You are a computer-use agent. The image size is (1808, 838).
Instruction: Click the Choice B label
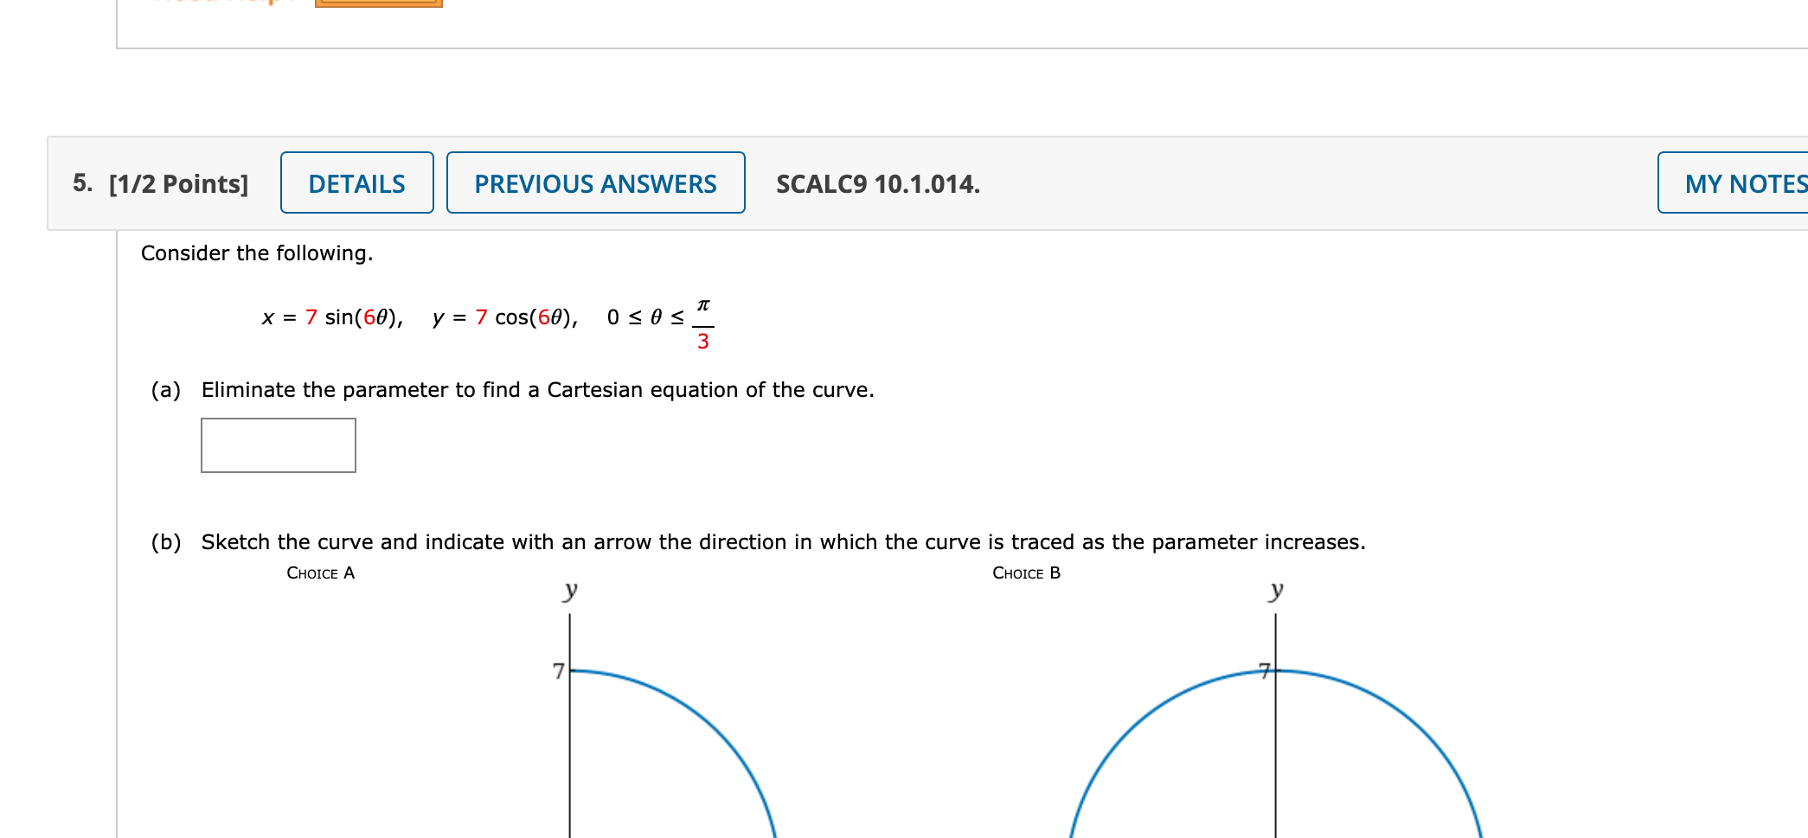tap(1026, 573)
